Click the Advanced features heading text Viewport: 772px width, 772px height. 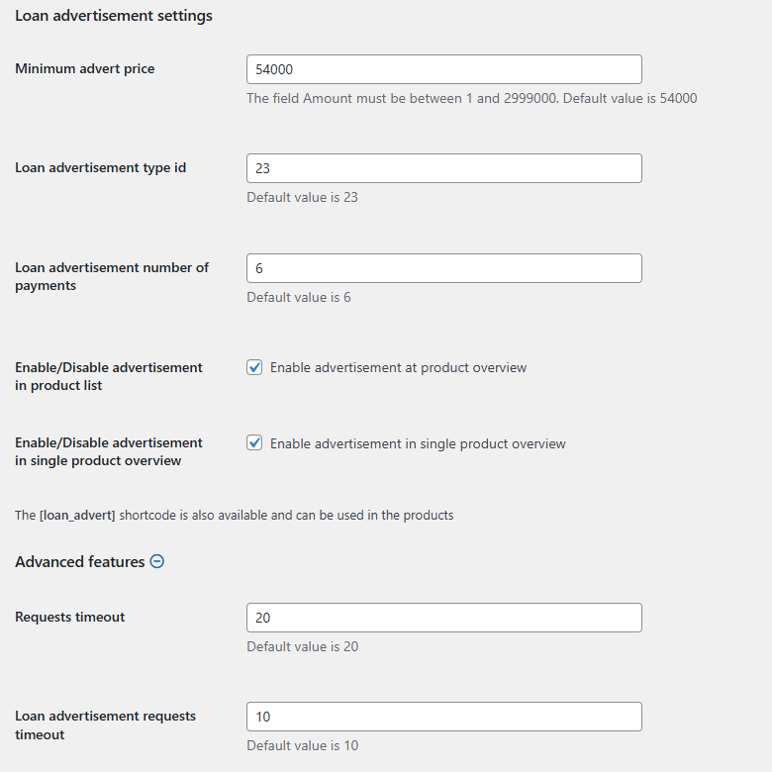point(80,561)
